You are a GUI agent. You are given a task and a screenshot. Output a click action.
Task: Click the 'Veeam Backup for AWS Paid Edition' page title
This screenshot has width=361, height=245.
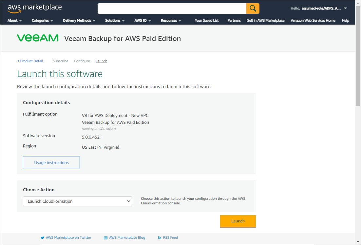click(123, 38)
